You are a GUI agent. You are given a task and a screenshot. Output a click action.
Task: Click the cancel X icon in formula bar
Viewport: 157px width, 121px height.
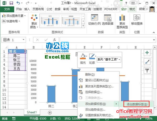pos(37,40)
